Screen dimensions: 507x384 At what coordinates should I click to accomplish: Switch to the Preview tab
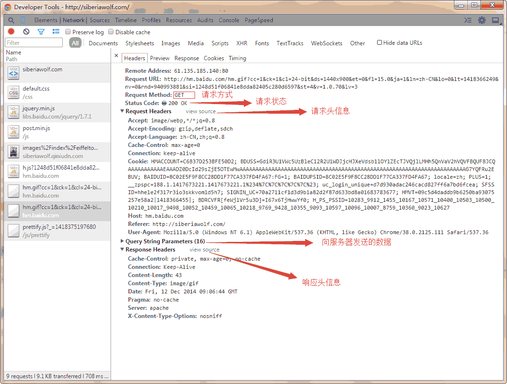click(160, 58)
